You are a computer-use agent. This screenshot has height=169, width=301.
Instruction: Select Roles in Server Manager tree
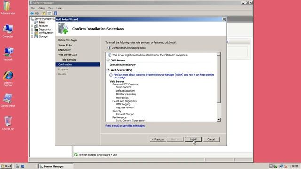[x=42, y=22]
